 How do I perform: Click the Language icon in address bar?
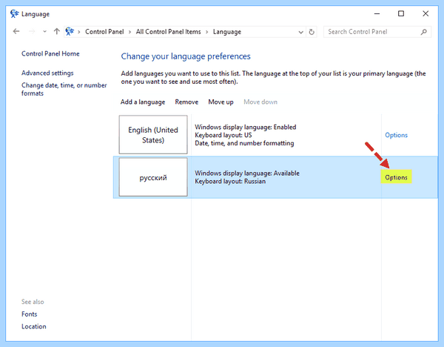(70, 31)
